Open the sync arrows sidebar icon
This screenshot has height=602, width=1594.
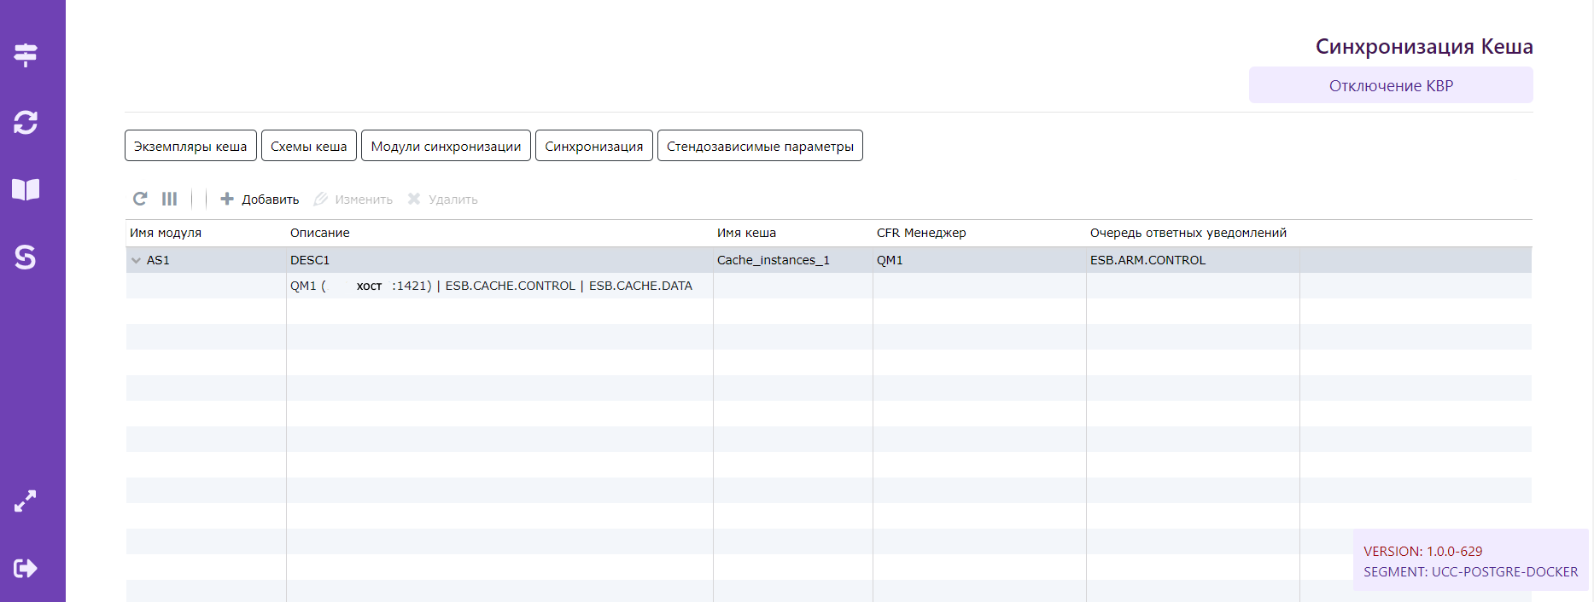[26, 122]
